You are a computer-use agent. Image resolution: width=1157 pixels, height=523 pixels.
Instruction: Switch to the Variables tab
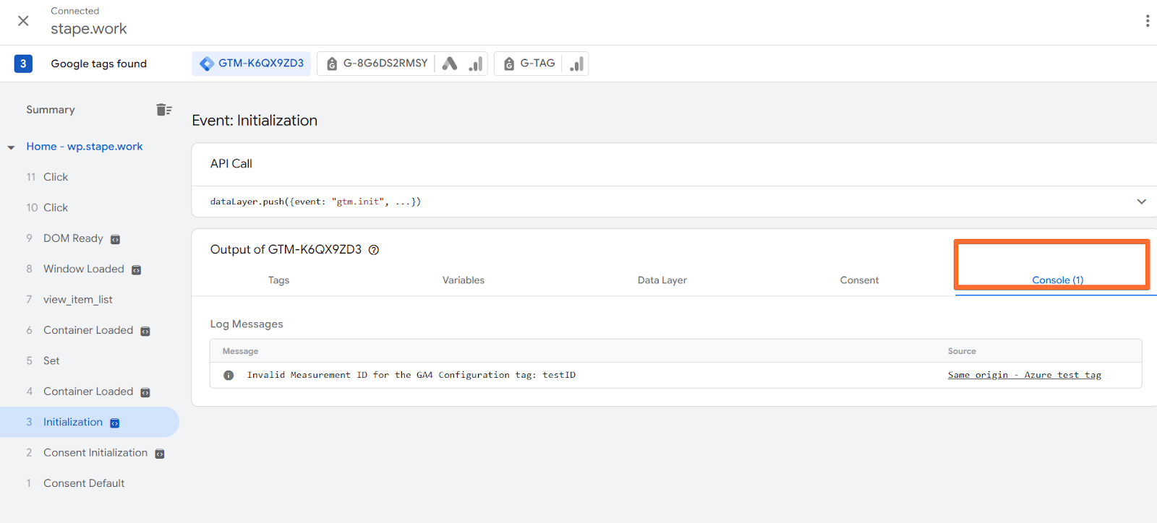[x=464, y=280]
